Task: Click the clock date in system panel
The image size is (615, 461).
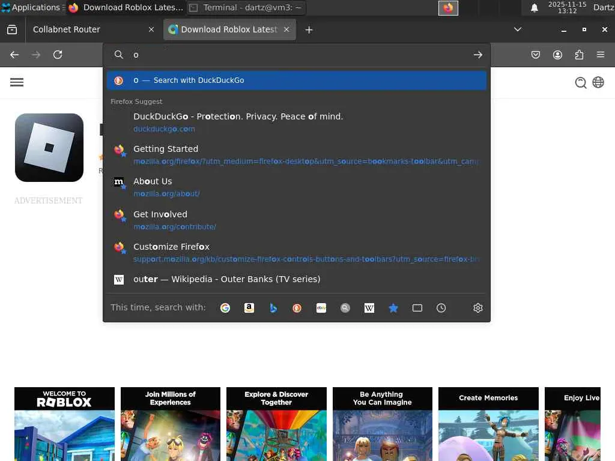Action: [567, 7]
